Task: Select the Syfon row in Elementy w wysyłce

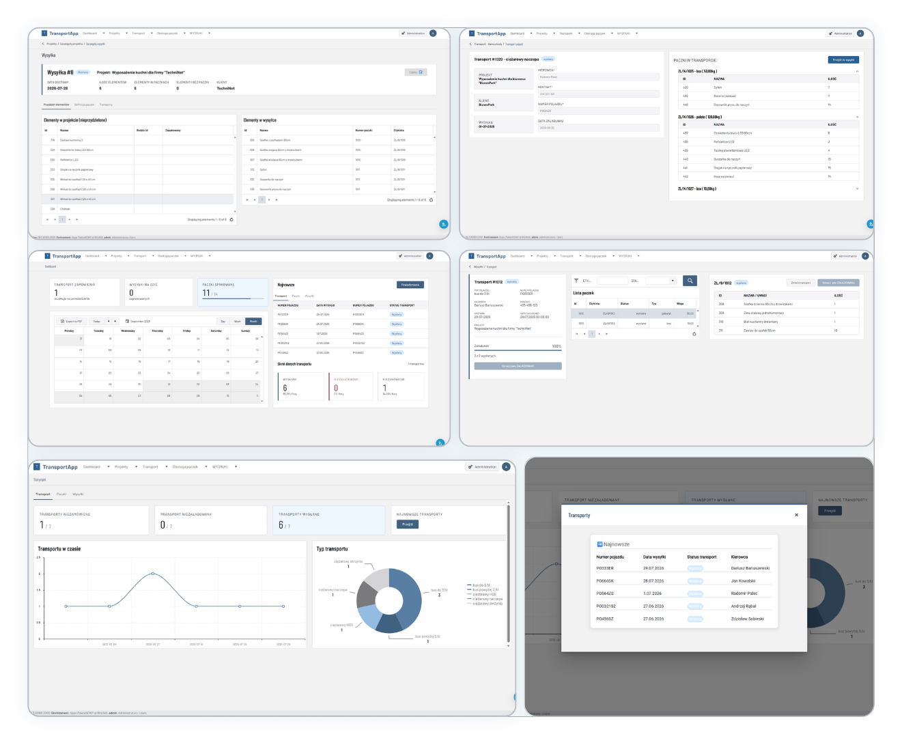Action: coord(338,169)
